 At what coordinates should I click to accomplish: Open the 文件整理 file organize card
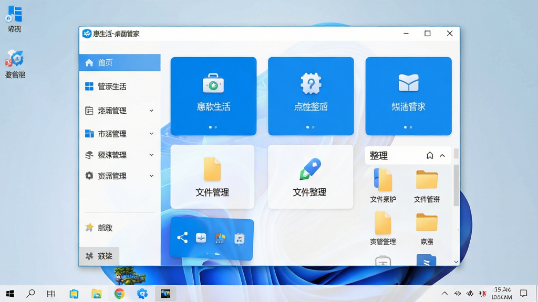click(x=310, y=177)
